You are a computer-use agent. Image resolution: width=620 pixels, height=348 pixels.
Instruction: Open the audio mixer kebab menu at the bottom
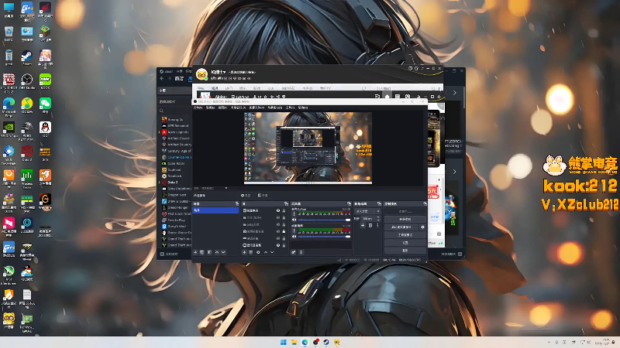pos(301,252)
